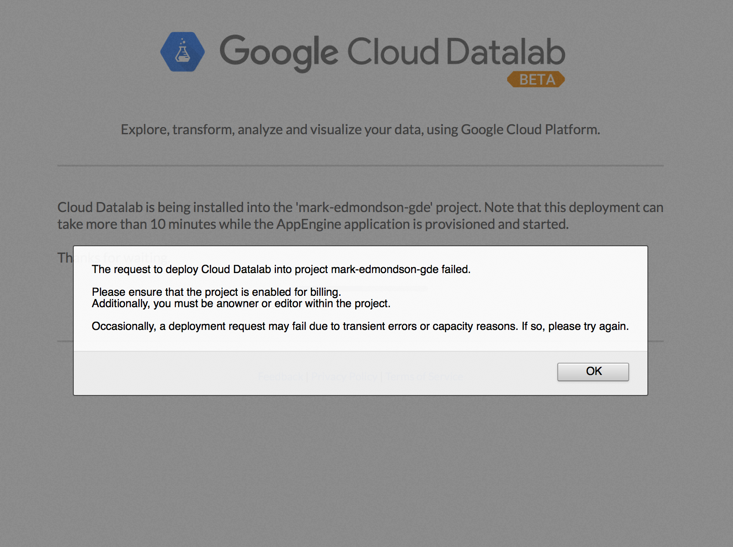The height and width of the screenshot is (547, 733).
Task: Click the 'take more than 10 minutes' line
Action: point(313,224)
